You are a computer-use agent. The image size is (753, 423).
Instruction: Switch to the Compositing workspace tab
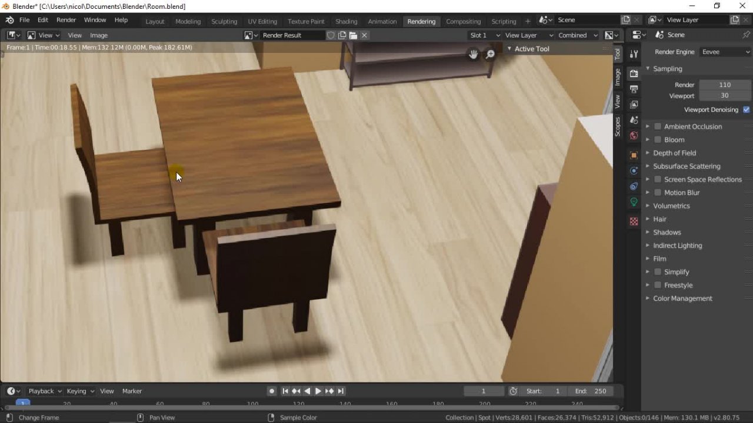[463, 21]
